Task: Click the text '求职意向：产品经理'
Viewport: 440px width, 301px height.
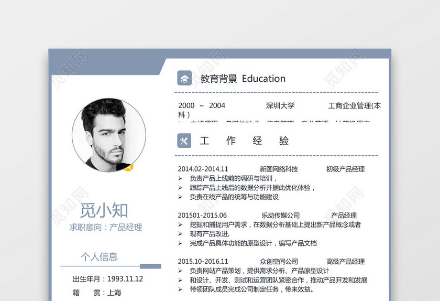Action: (x=106, y=227)
